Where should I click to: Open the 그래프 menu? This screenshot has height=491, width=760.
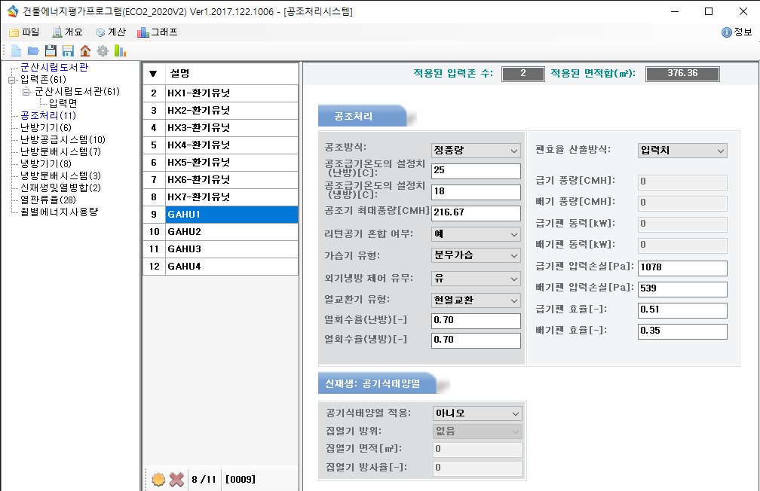click(158, 32)
